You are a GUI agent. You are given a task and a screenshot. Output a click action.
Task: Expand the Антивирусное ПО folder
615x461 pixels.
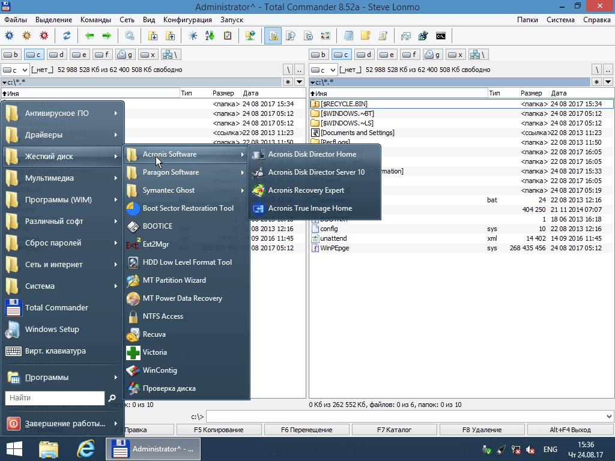(62, 113)
